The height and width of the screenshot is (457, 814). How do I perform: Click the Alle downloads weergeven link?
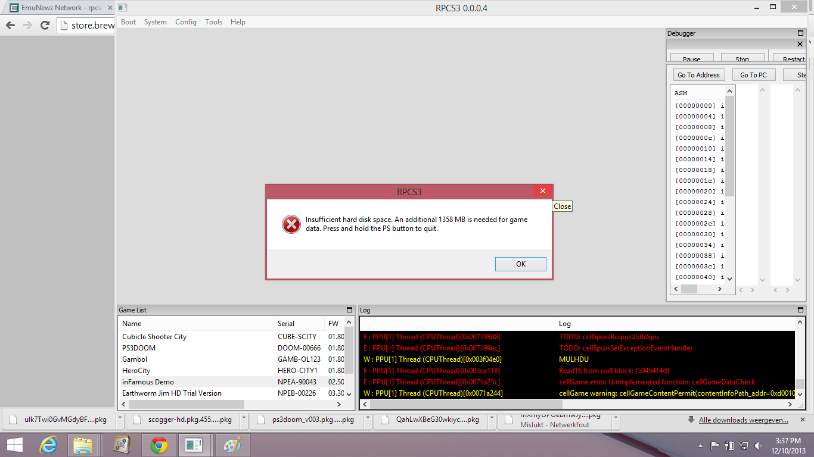[743, 420]
